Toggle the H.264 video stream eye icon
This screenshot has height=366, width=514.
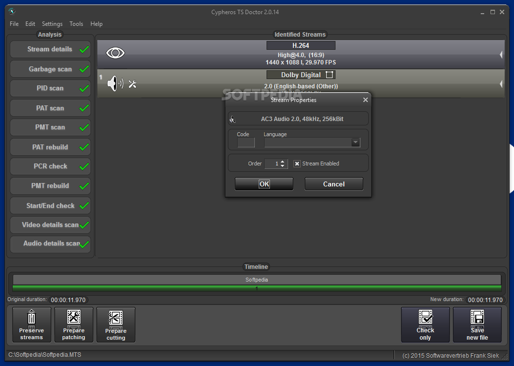(115, 53)
